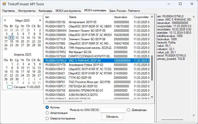This screenshot has width=198, height=124.
Task: Select row ГМК Норильский никель 3О25-Д
Action: click(x=97, y=48)
